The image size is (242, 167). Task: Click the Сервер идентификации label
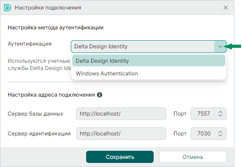point(39,134)
